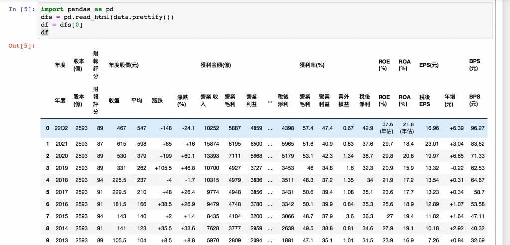Click revenue value 7628 in the 2014 row

[x=213, y=228]
